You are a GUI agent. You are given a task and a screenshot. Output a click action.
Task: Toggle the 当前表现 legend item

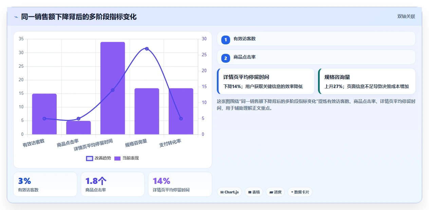[127, 158]
